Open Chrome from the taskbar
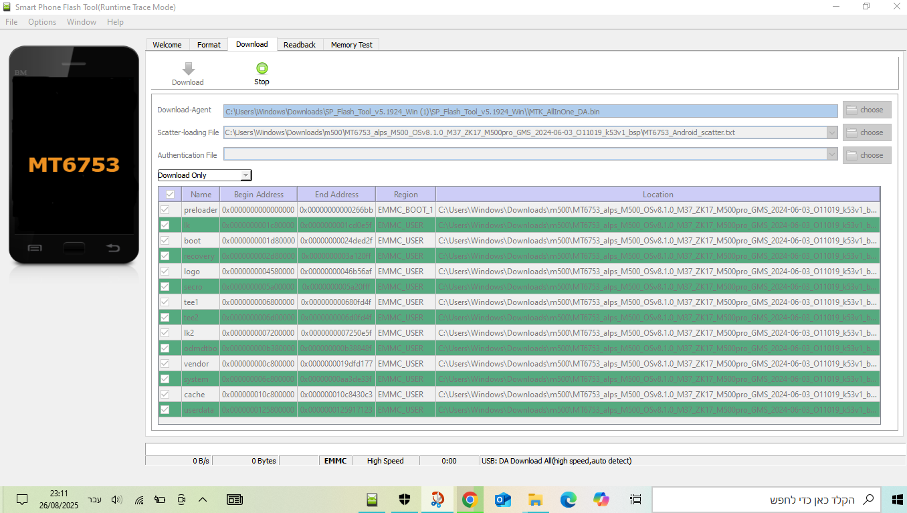Screen dimensions: 907x513 [x=470, y=500]
